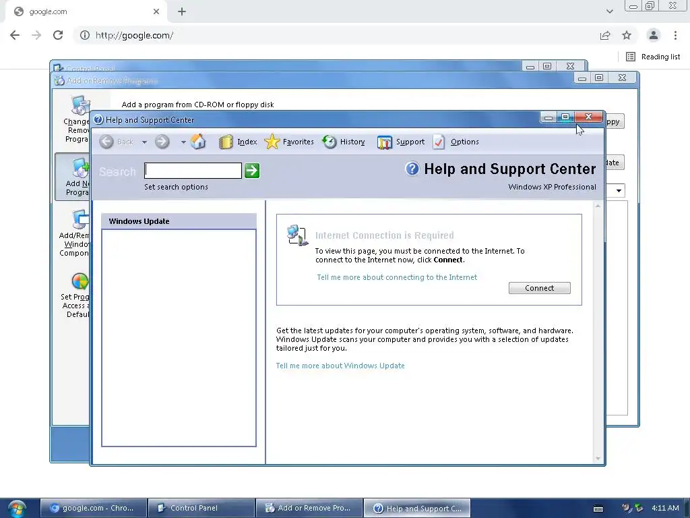Open Tell me more about connecting link

coord(397,277)
